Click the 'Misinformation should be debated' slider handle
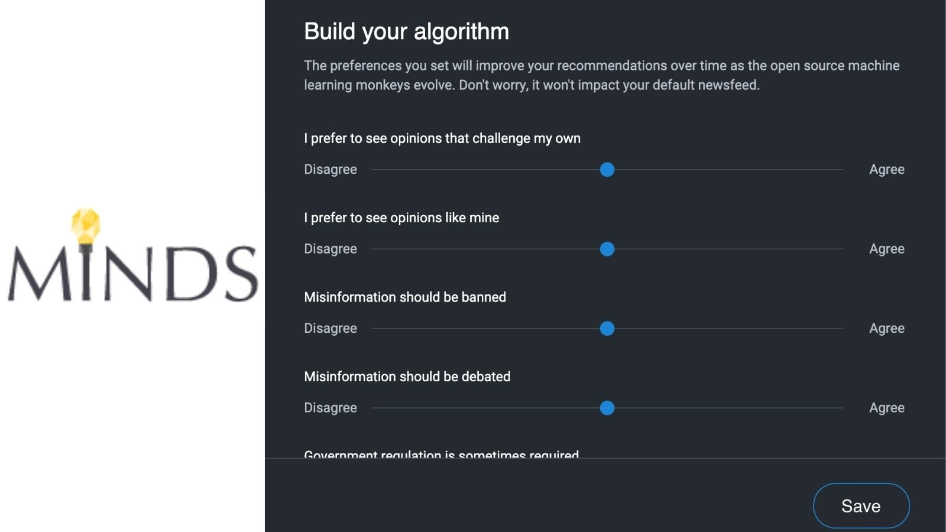Viewport: 946px width, 532px height. pos(607,408)
